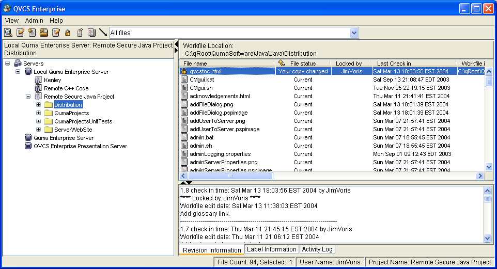This screenshot has height=269, width=497.
Task: Click the file list vertical scrollbar down arrow
Action: [x=489, y=167]
